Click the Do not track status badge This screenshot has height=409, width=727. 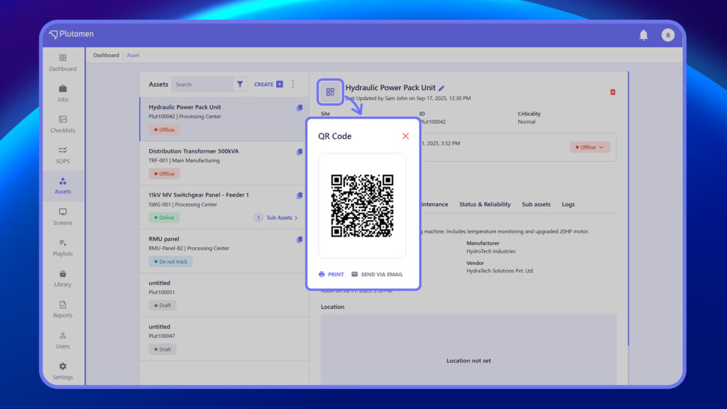pyautogui.click(x=170, y=261)
